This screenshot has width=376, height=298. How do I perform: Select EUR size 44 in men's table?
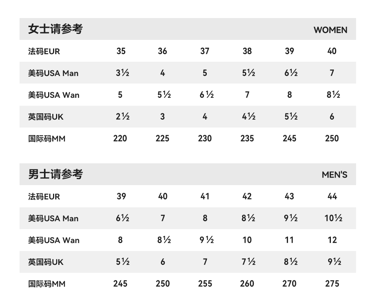(332, 196)
